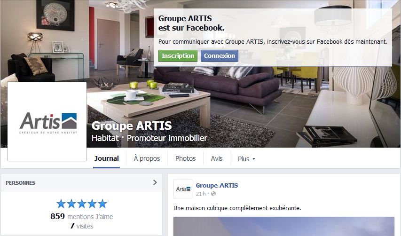Viewport: 401px width, 236px height.
Task: Open the Plus dropdown menu
Action: (246, 159)
